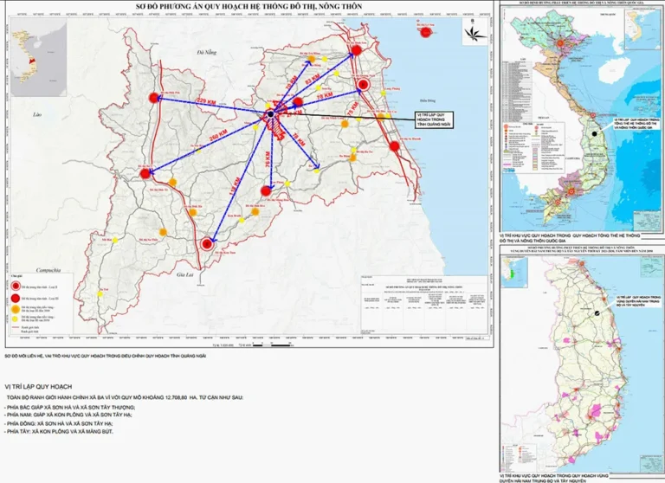Open the Vietnam locator inset on the main map

[x=39, y=59]
